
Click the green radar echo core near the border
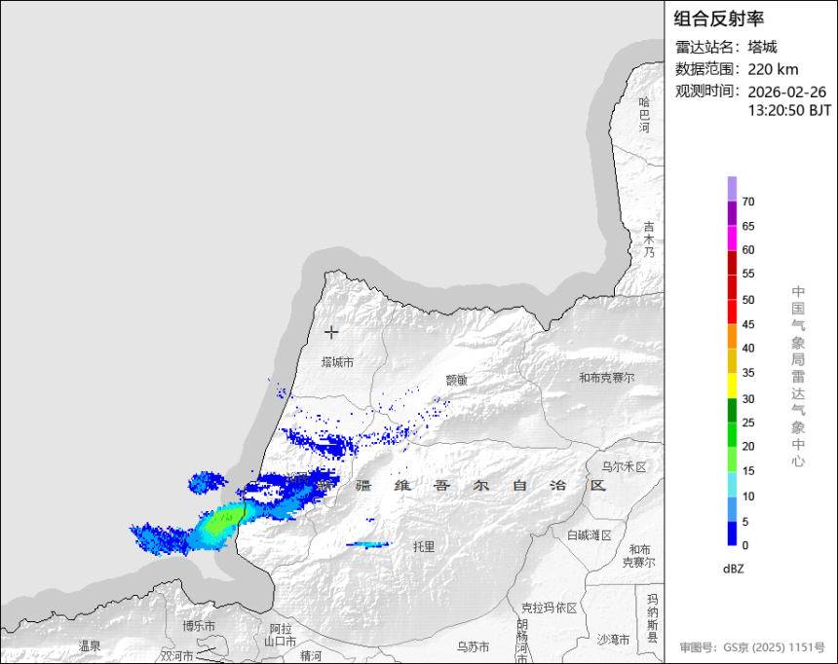[223, 520]
